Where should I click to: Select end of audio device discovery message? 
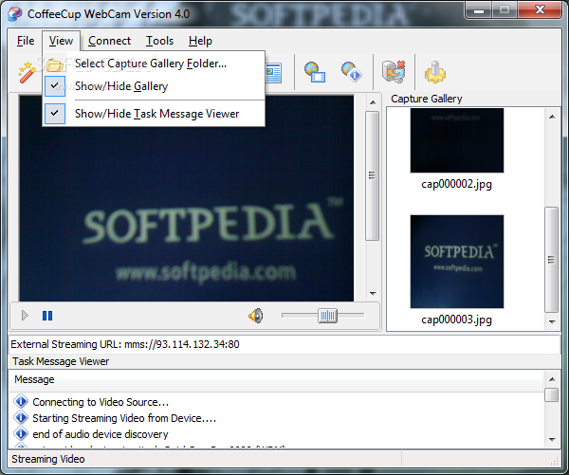pyautogui.click(x=101, y=434)
